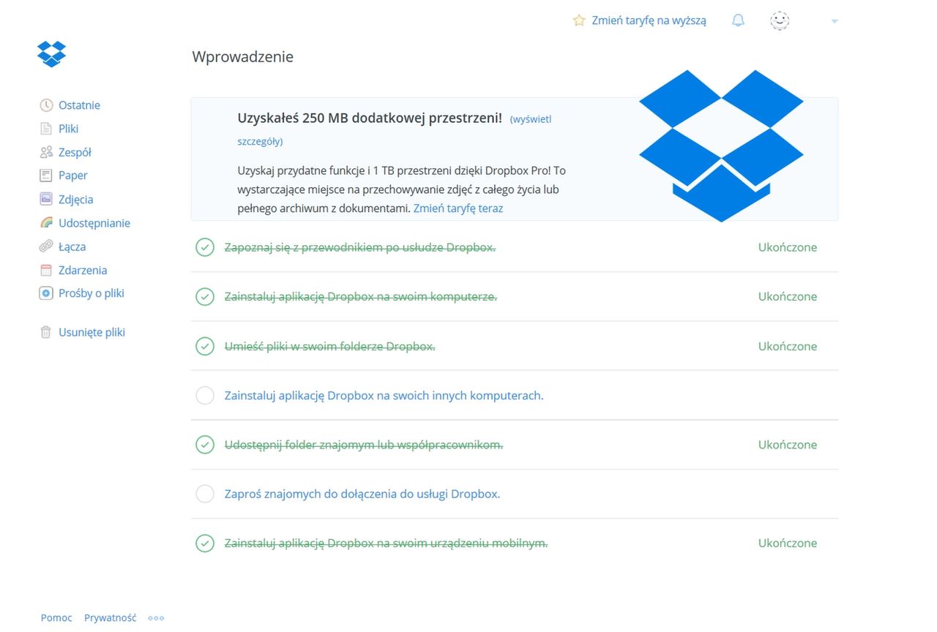937x632 pixels.
Task: Click the Paper document icon
Action: tap(46, 176)
